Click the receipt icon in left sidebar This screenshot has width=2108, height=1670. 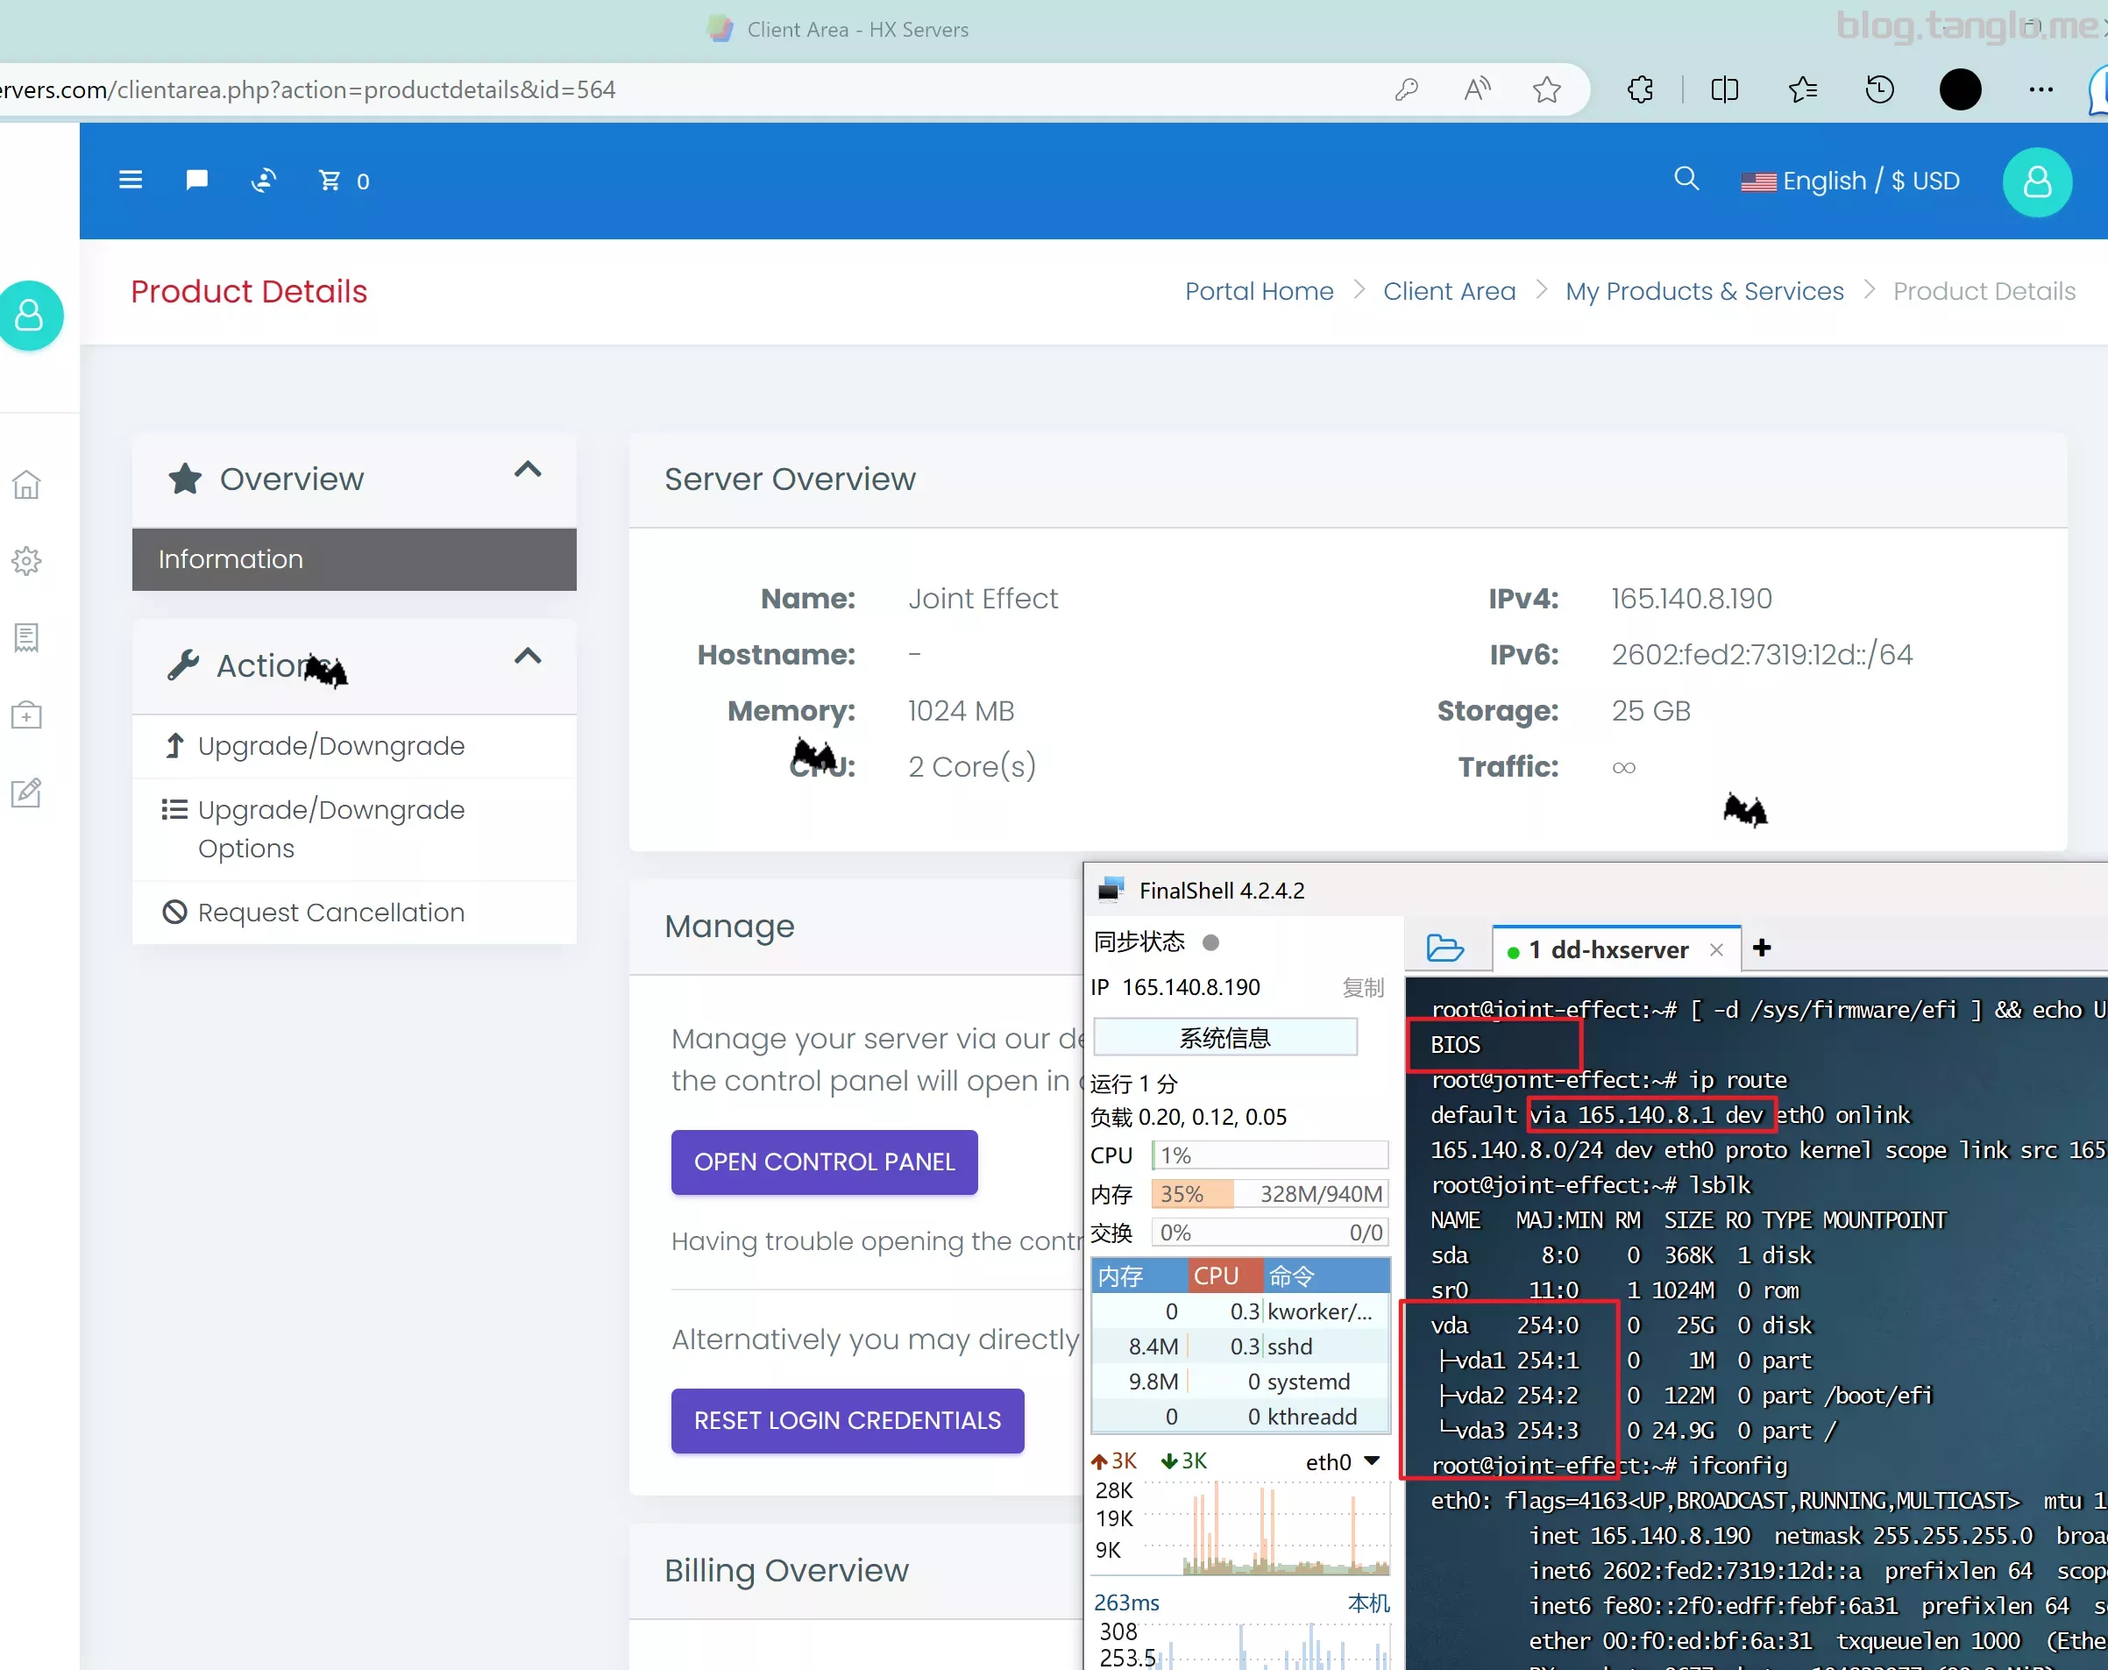coord(26,637)
